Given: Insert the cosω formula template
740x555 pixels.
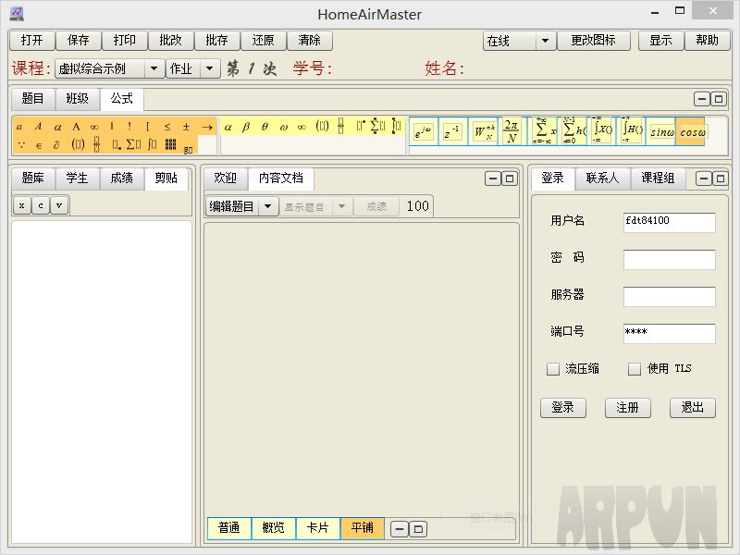Looking at the screenshot, I should point(692,132).
